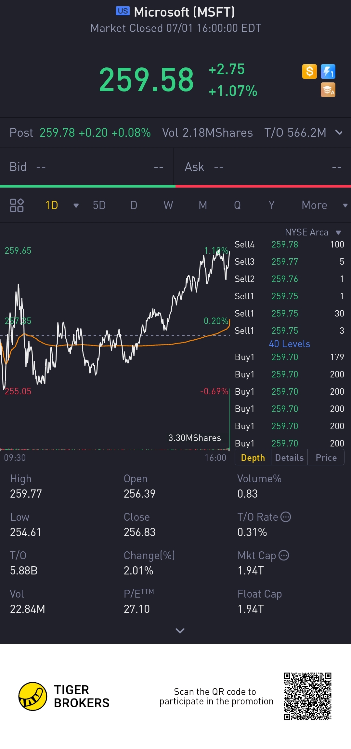Tap the Low 254.61 value
The image size is (351, 749).
click(x=26, y=532)
